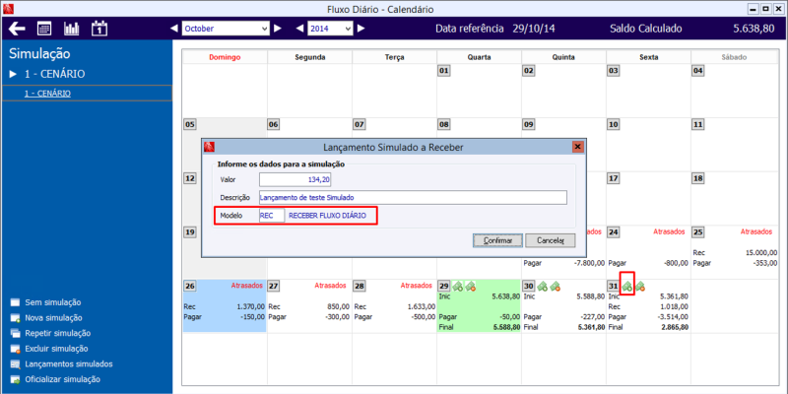Click Inic value 5.638,80 on day 29
Viewport: 788px width, 394px height.
[505, 296]
